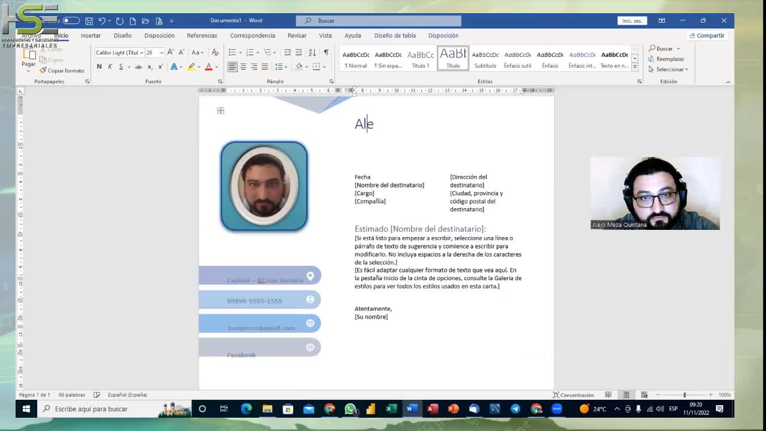Screen dimensions: 766x431
Task: Expand the Pegar paste options arrow
Action: [28, 71]
